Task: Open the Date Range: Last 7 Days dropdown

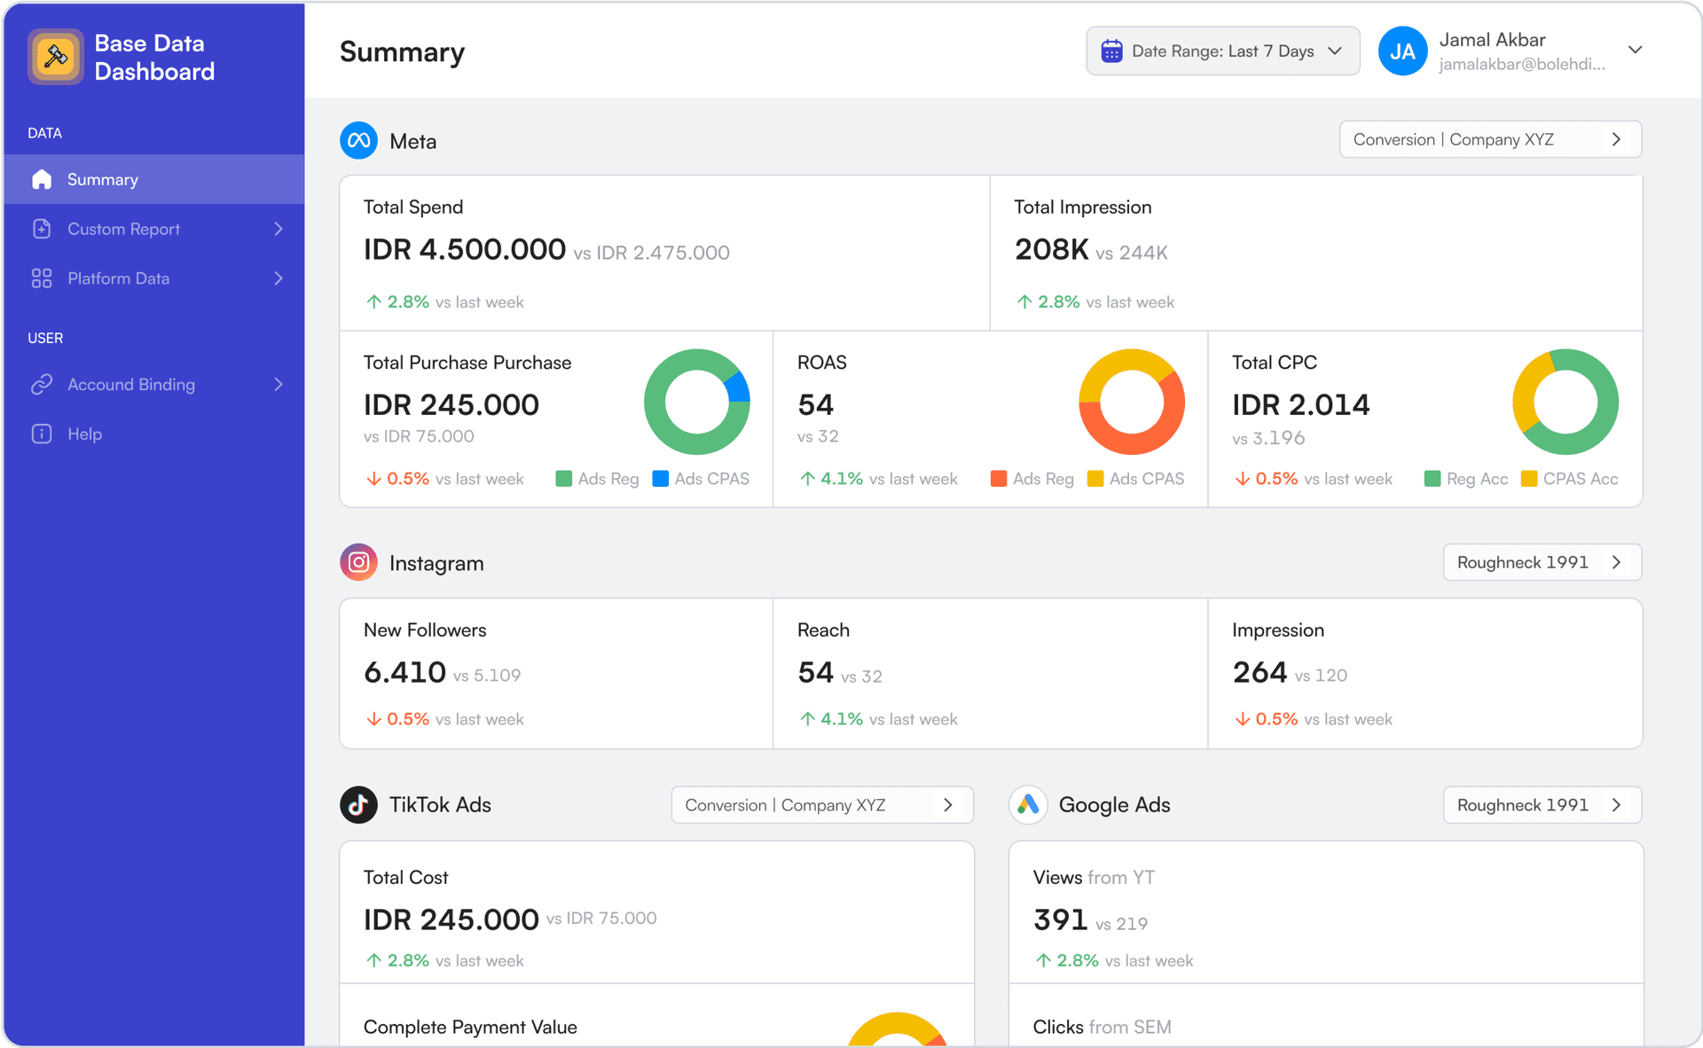Action: 1222,51
